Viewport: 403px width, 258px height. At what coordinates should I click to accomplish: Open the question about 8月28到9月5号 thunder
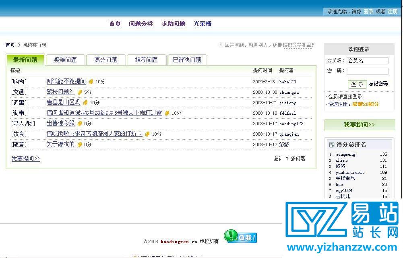tap(104, 113)
